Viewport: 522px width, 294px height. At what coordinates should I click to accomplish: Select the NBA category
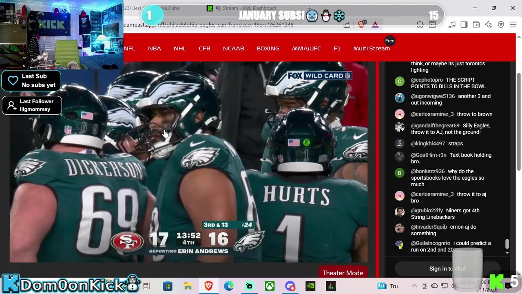(x=155, y=48)
